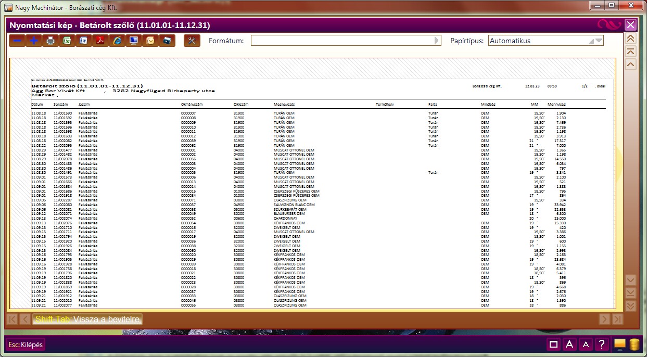Expand the Formátum field arrow
Viewport: 647px width, 357px height.
click(x=437, y=41)
